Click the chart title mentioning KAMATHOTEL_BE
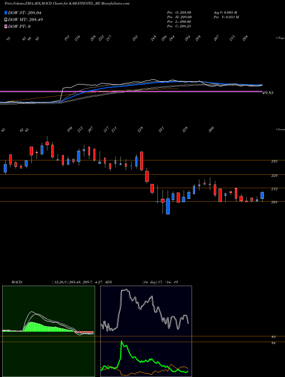The height and width of the screenshot is (377, 285). point(67,3)
